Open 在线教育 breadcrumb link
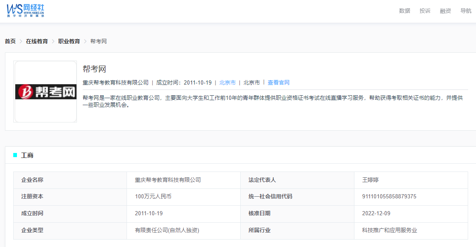Screen dimensions: 476x247 coord(37,41)
